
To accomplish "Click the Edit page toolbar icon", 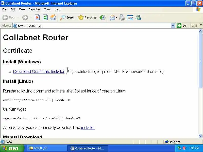I will point(130,17).
